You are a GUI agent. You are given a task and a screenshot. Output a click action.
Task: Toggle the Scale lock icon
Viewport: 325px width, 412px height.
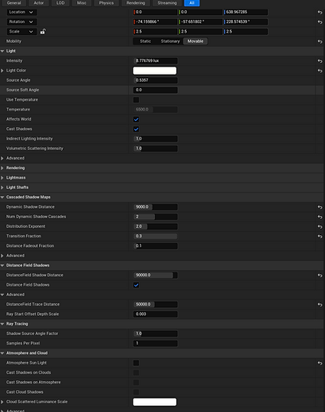[x=43, y=32]
